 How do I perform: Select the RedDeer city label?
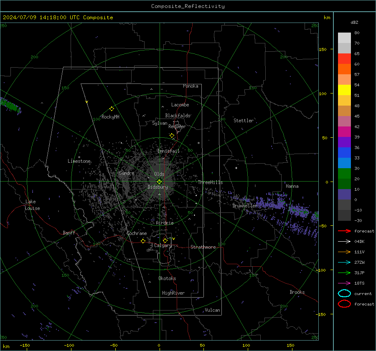177,126
